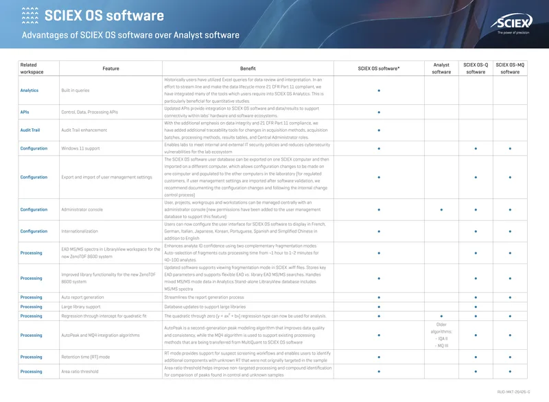The image size is (549, 402).
Task: Click the SCIEX OS-Q dot in Large library support row
Action: pyautogui.click(x=476, y=307)
